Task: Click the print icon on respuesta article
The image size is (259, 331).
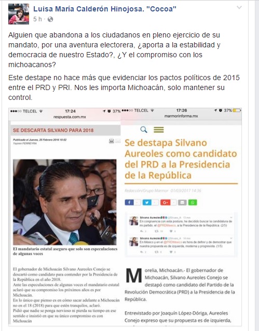Action: pos(112,141)
